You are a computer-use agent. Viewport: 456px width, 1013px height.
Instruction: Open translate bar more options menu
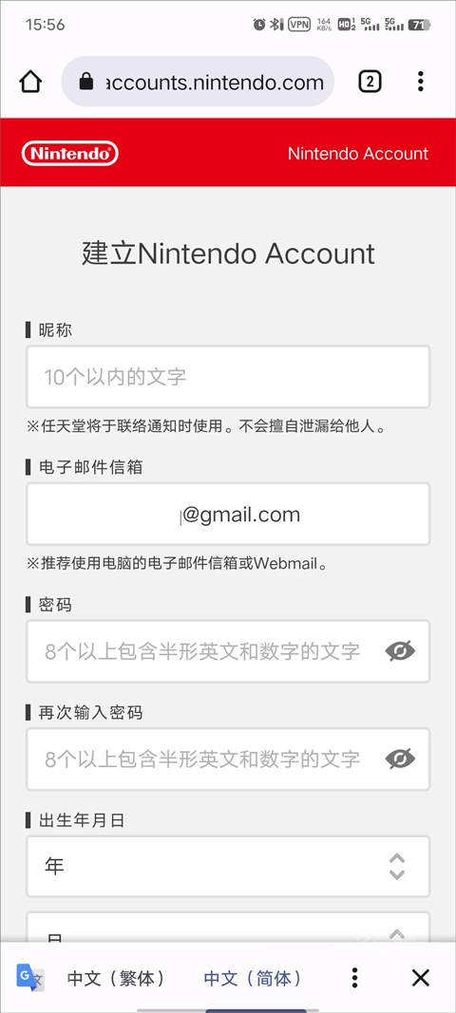point(353,978)
